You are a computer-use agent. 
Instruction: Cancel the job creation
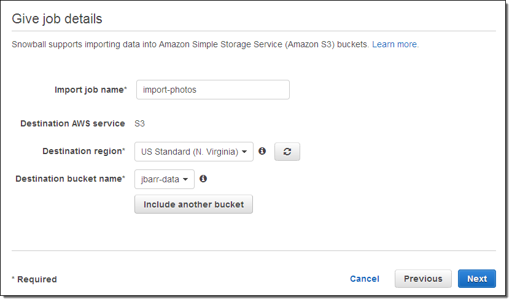pyautogui.click(x=365, y=279)
